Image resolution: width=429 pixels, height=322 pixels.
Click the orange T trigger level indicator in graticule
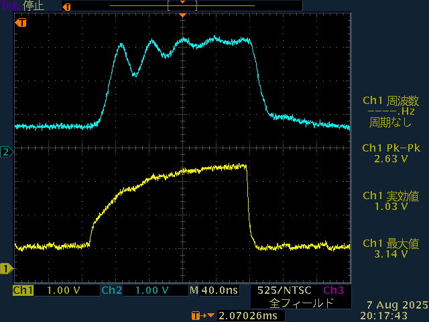click(x=21, y=22)
